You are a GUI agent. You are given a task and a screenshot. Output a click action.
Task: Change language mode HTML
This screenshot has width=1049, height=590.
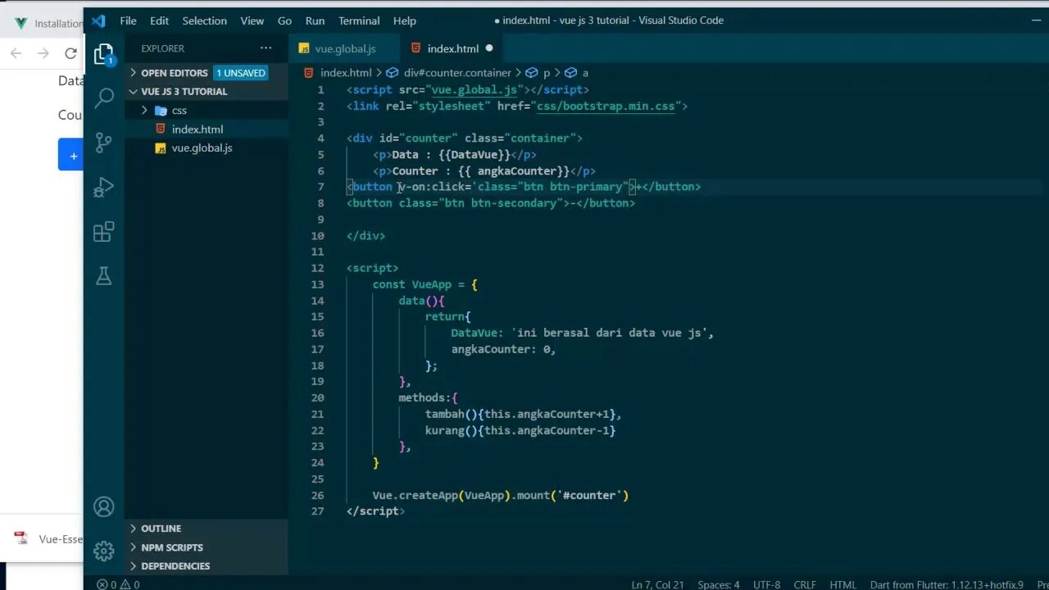click(x=843, y=584)
